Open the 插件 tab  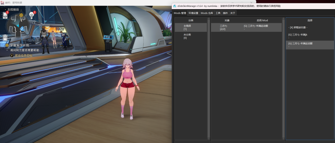click(x=225, y=13)
